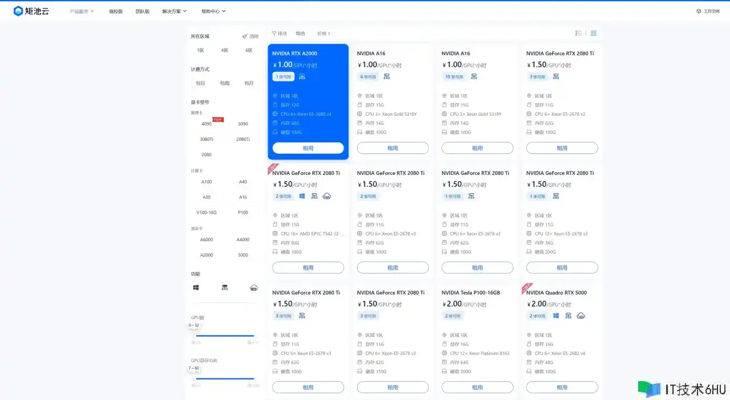Open 工作空间 link in header
Viewport: 730px width, 400px height.
click(712, 11)
